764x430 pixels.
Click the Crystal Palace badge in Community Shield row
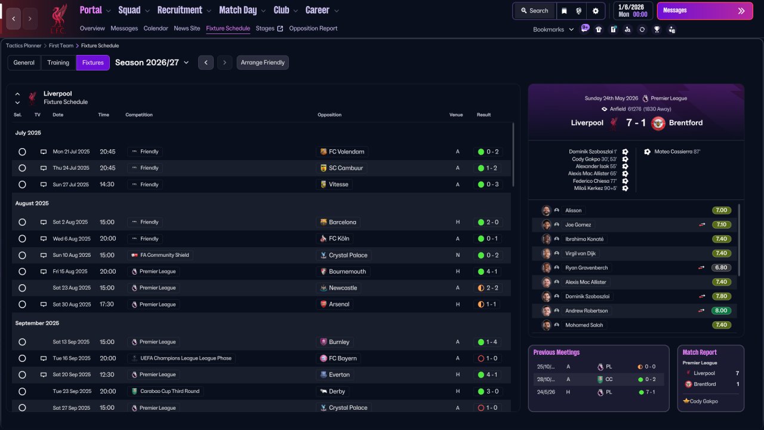pyautogui.click(x=324, y=255)
